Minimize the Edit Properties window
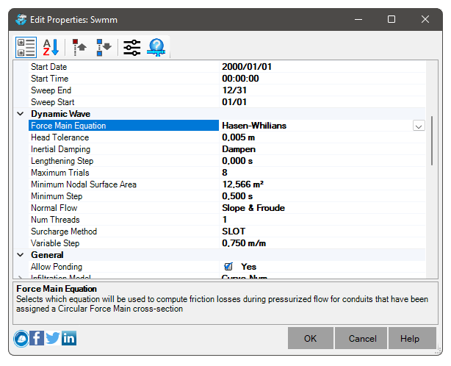Image resolution: width=451 pixels, height=366 pixels. 358,19
